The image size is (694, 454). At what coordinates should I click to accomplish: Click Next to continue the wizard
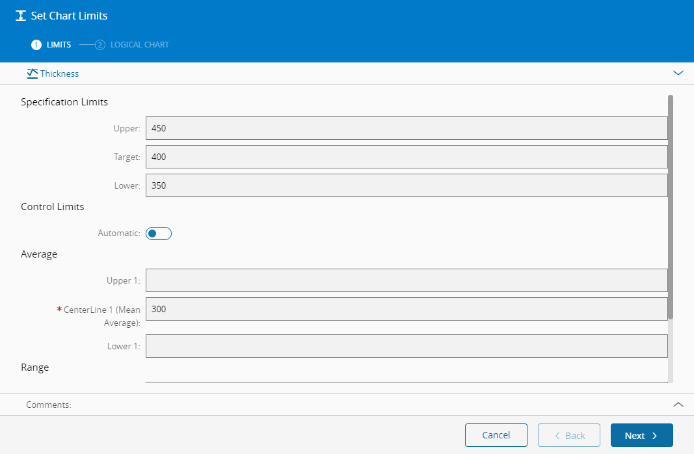(641, 436)
